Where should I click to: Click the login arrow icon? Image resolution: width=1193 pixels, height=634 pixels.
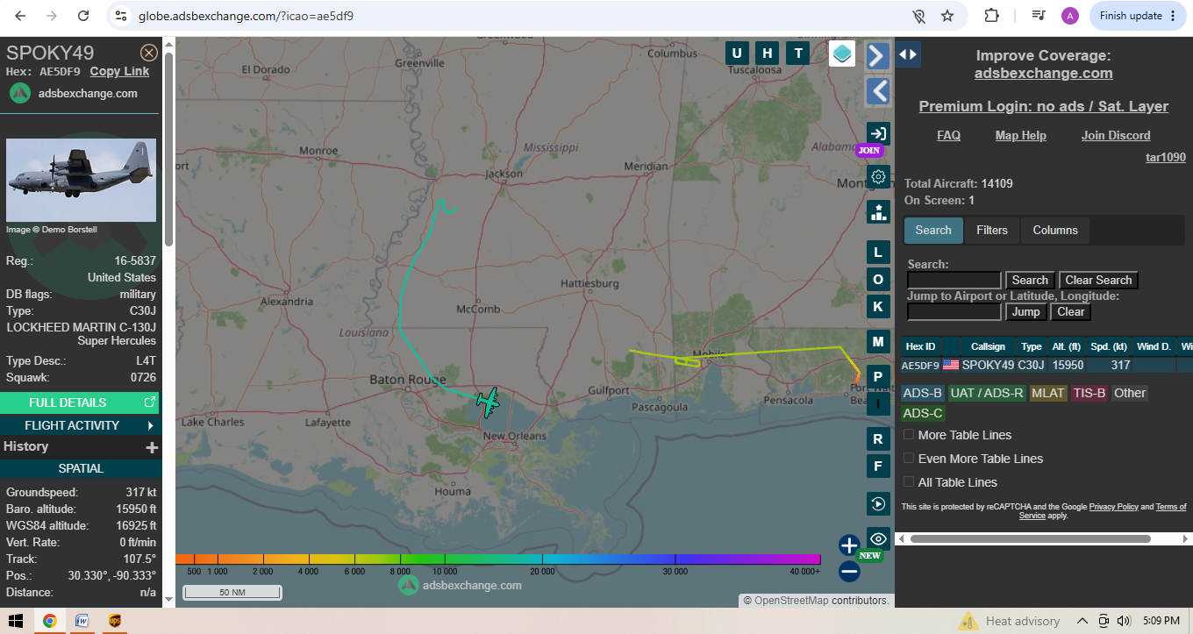[878, 133]
